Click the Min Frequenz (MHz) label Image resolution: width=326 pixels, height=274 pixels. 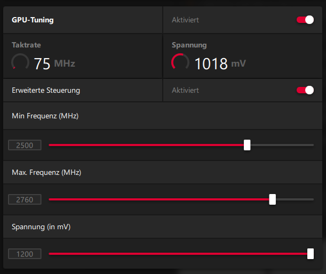click(x=45, y=116)
